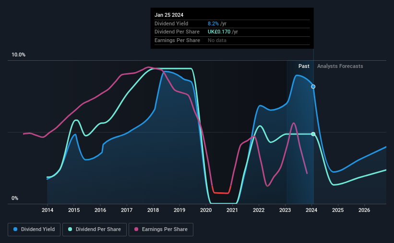Click the tooltip's 'Earnings Per Share' row label
The image size is (394, 243).
point(177,40)
